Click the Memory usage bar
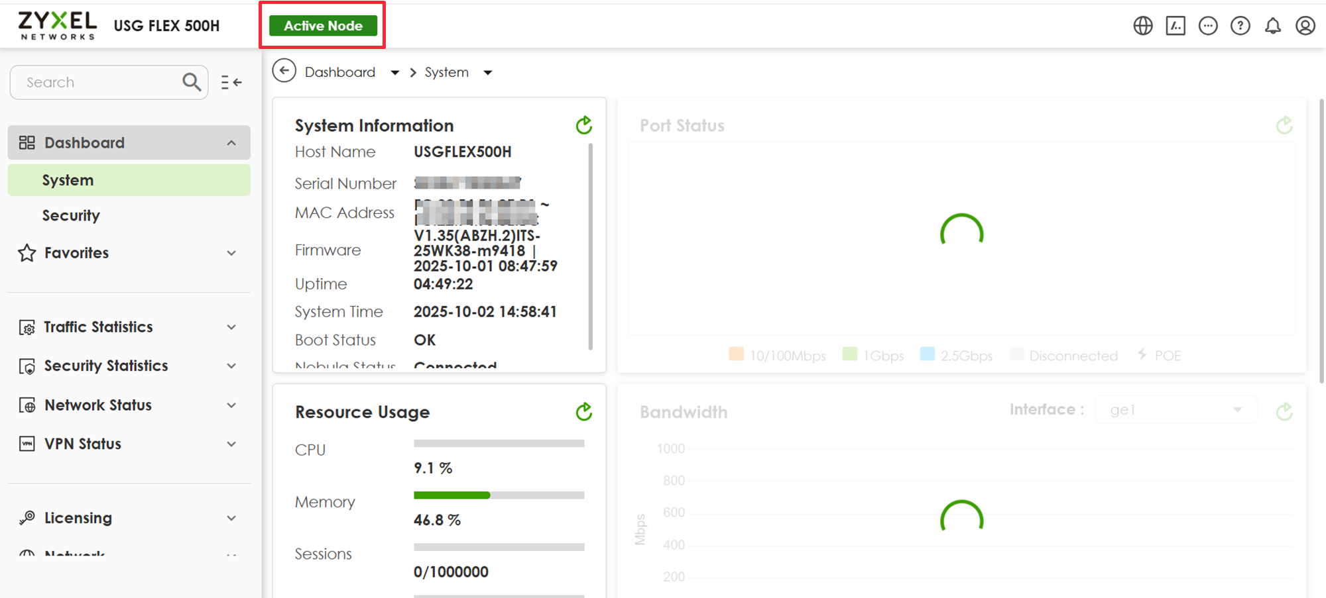This screenshot has height=598, width=1326. 499,495
